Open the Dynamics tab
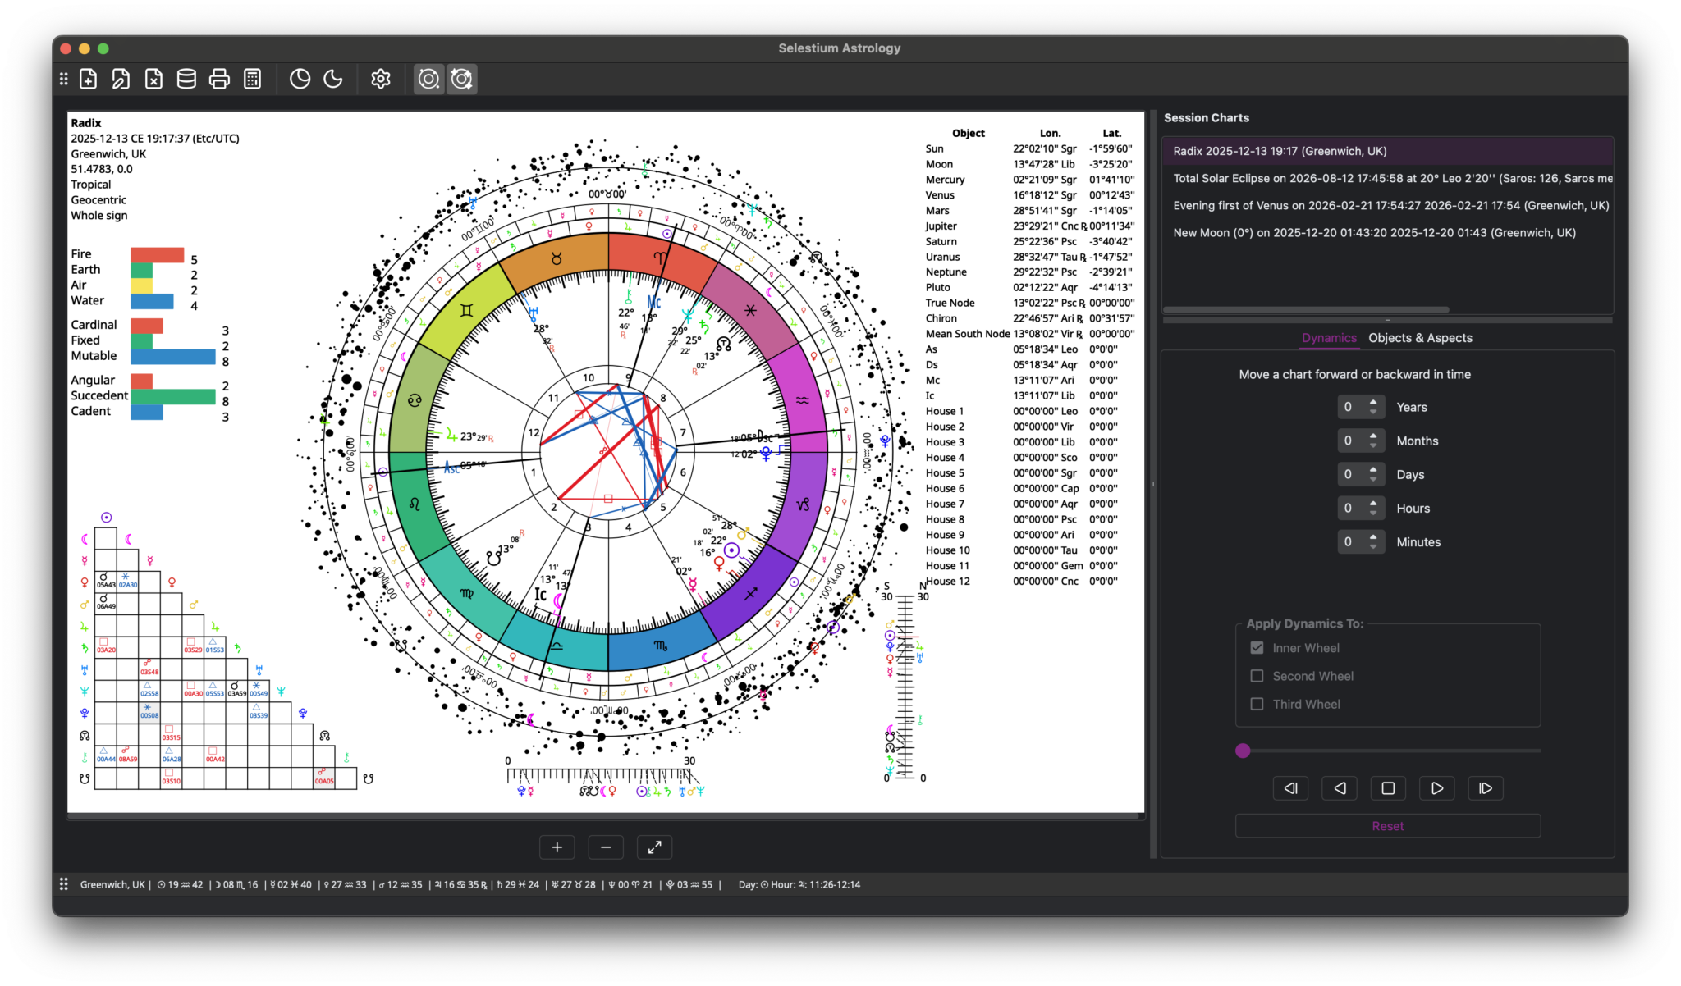The height and width of the screenshot is (986, 1681). (1329, 337)
